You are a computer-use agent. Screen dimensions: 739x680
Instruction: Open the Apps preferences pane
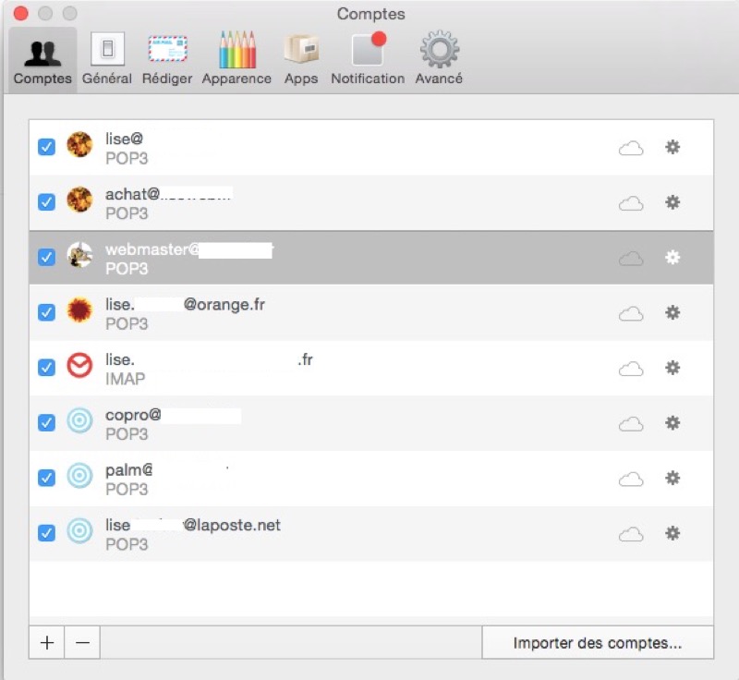click(301, 58)
